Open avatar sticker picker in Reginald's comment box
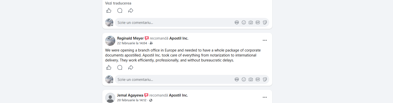The height and width of the screenshot is (103, 393). pyautogui.click(x=237, y=79)
